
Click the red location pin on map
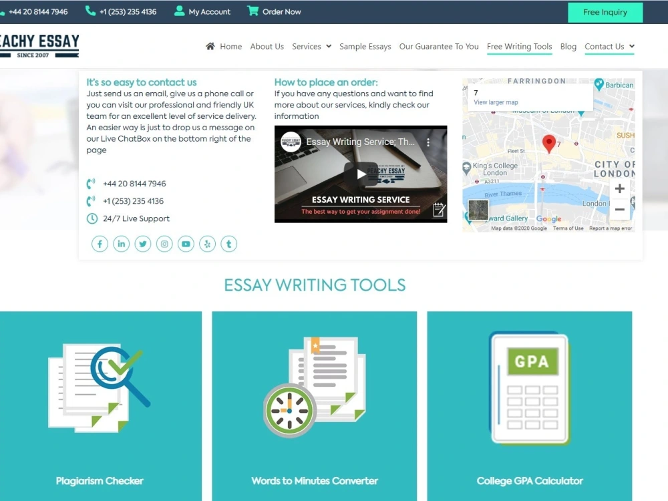[548, 144]
